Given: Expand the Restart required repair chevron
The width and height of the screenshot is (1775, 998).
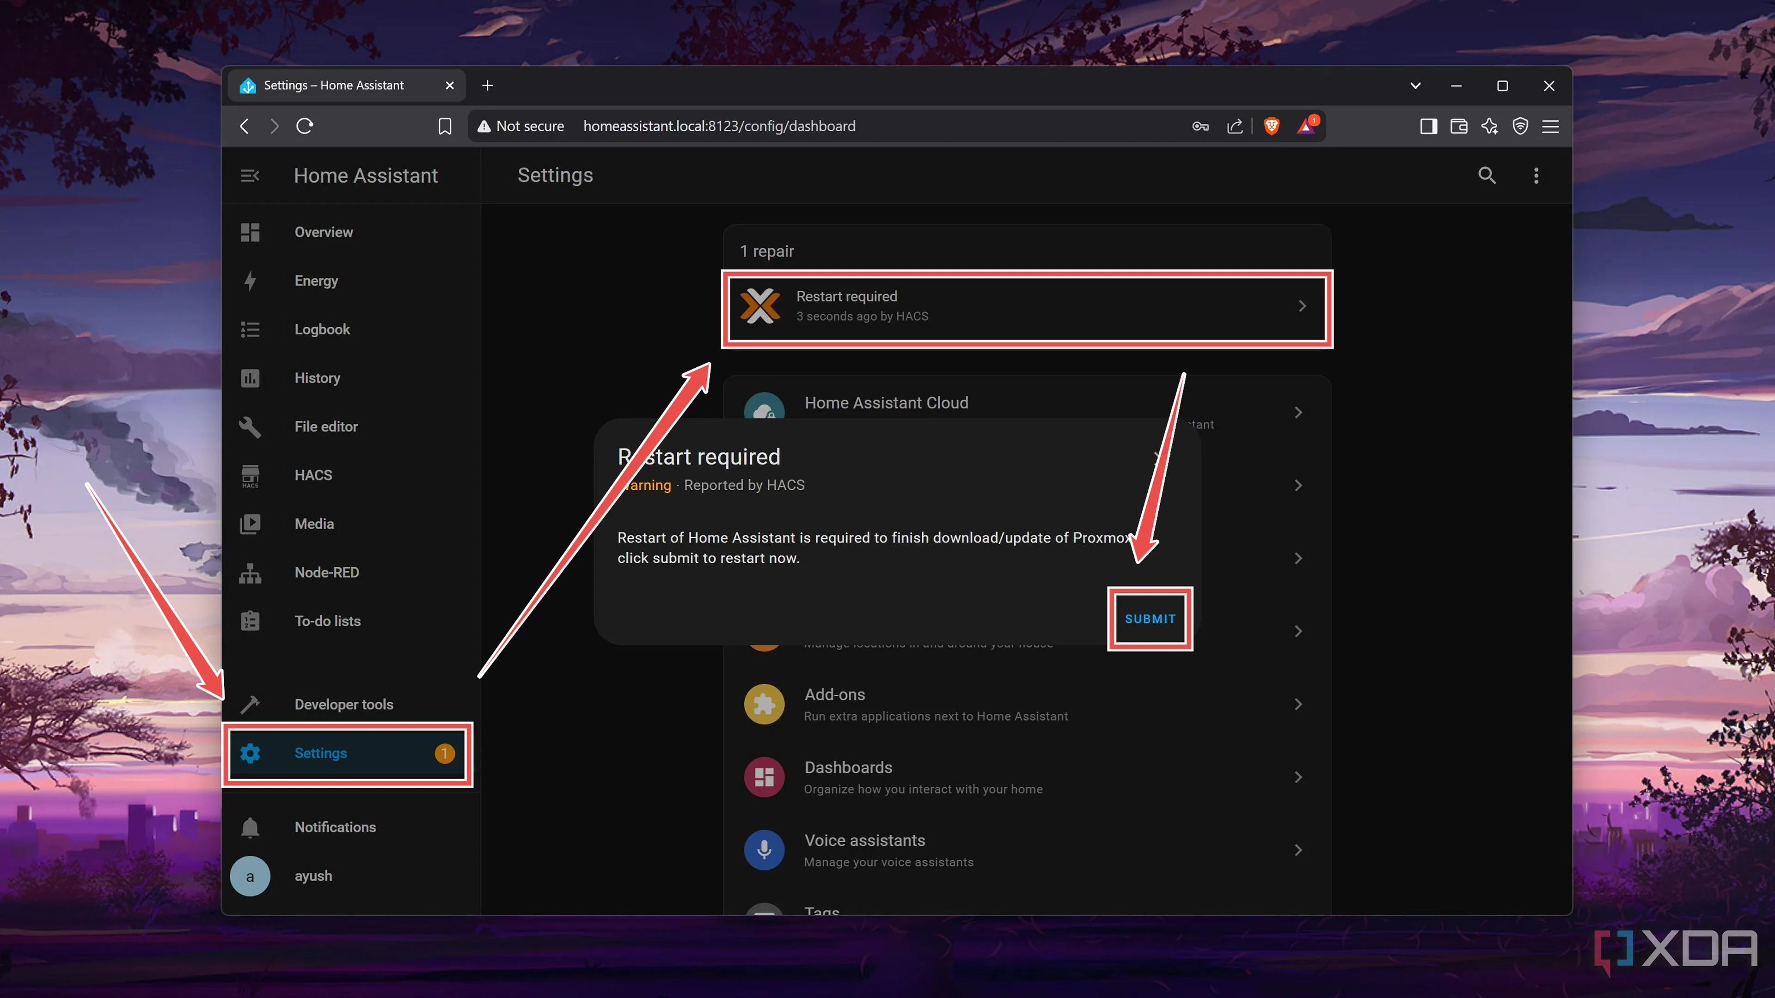Looking at the screenshot, I should coord(1302,306).
